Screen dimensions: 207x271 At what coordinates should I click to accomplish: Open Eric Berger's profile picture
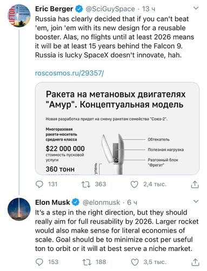tap(19, 16)
